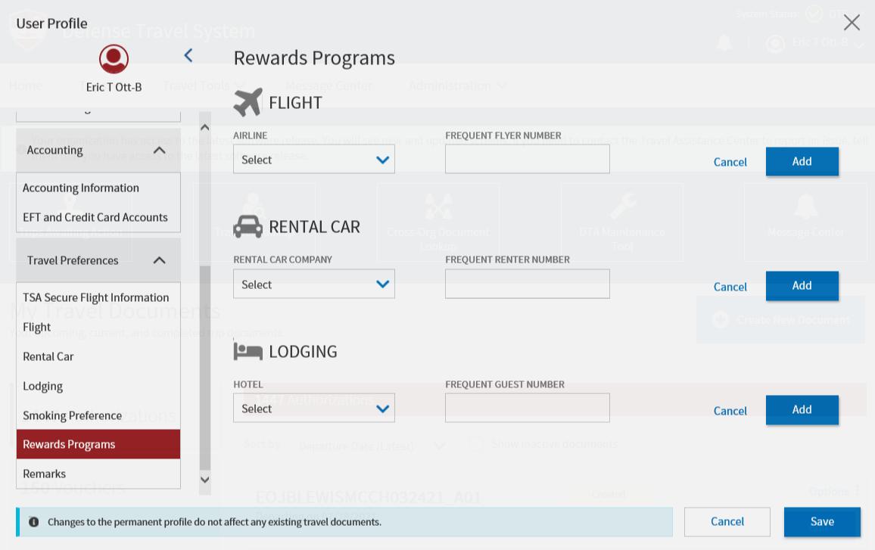875x550 pixels.
Task: Close the User Profile panel
Action: 852,23
